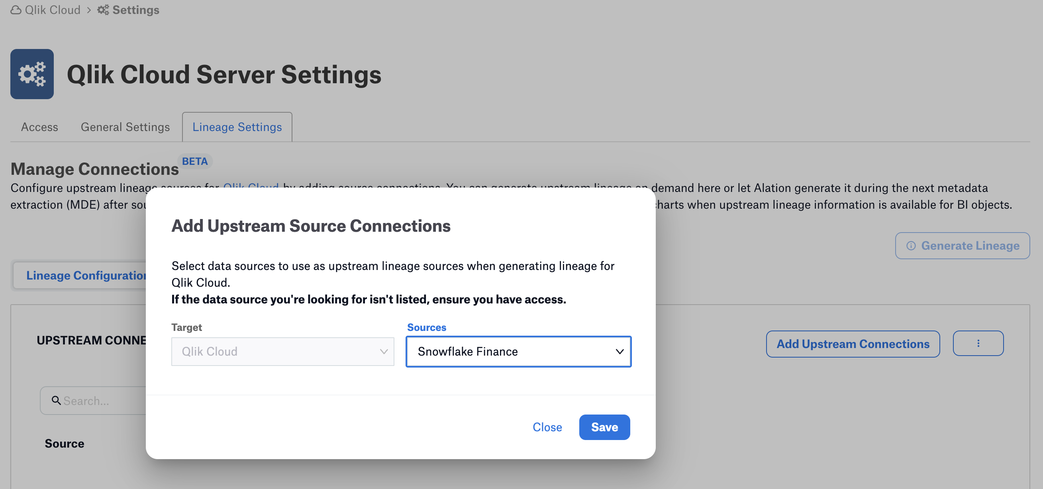Click the BETA badge next to Manage Connections
Image resolution: width=1043 pixels, height=489 pixels.
(x=195, y=161)
